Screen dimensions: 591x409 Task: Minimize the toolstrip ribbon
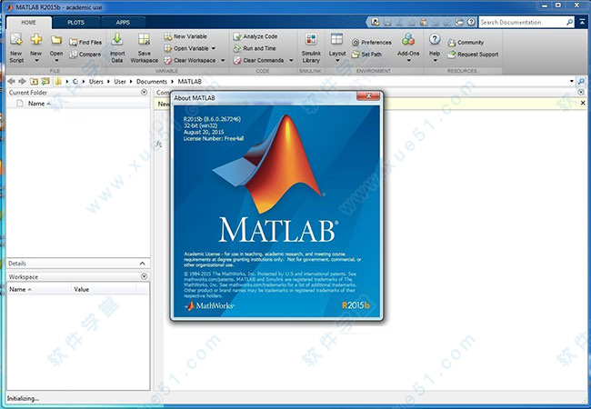click(582, 22)
